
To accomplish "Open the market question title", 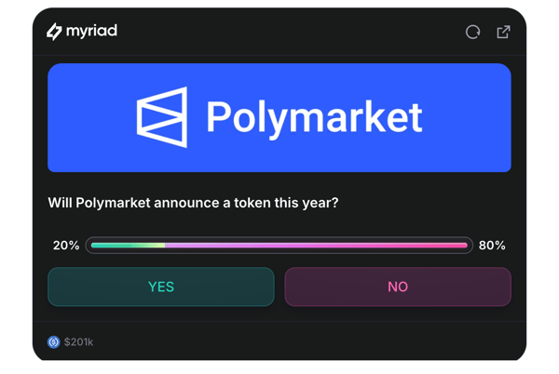I will 193,202.
